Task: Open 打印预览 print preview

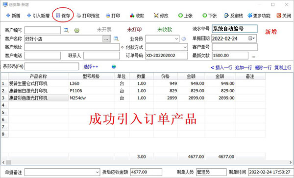Action: 88,16
